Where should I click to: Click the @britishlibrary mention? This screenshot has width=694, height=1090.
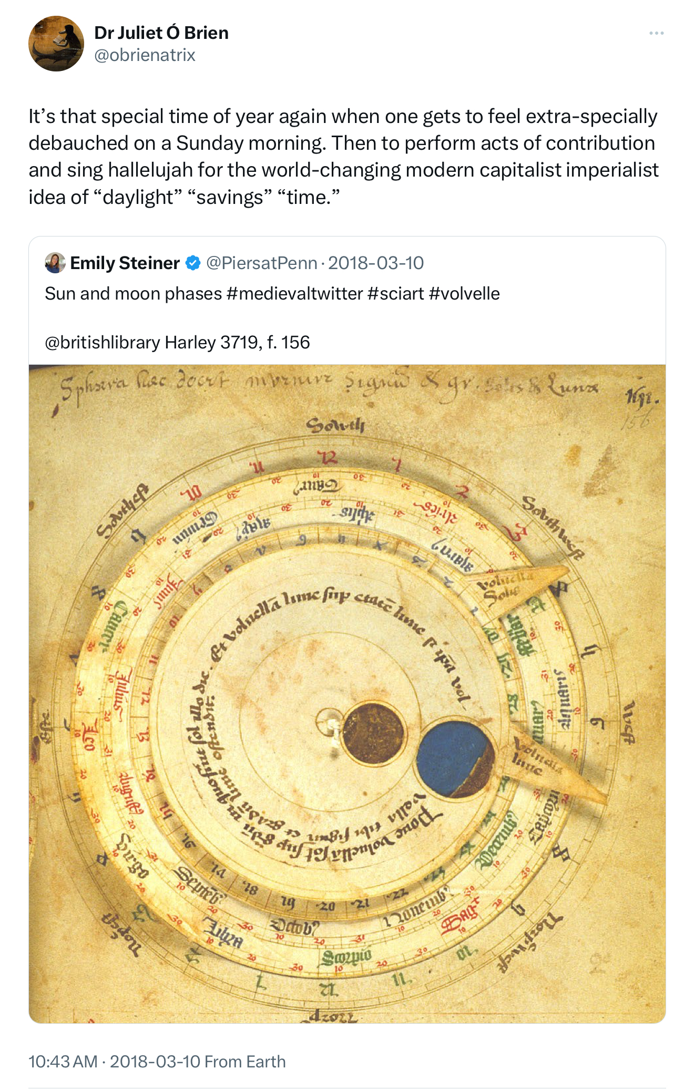[x=103, y=342]
